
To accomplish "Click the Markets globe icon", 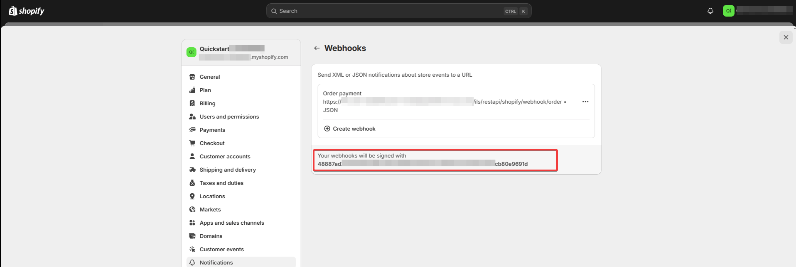I will [x=192, y=209].
